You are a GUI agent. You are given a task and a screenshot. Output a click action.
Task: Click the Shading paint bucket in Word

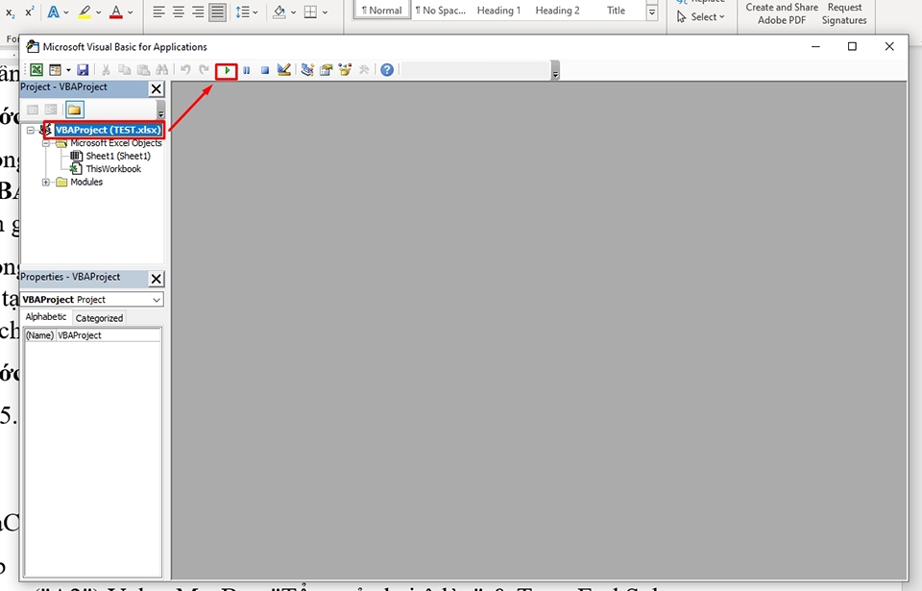pyautogui.click(x=279, y=12)
